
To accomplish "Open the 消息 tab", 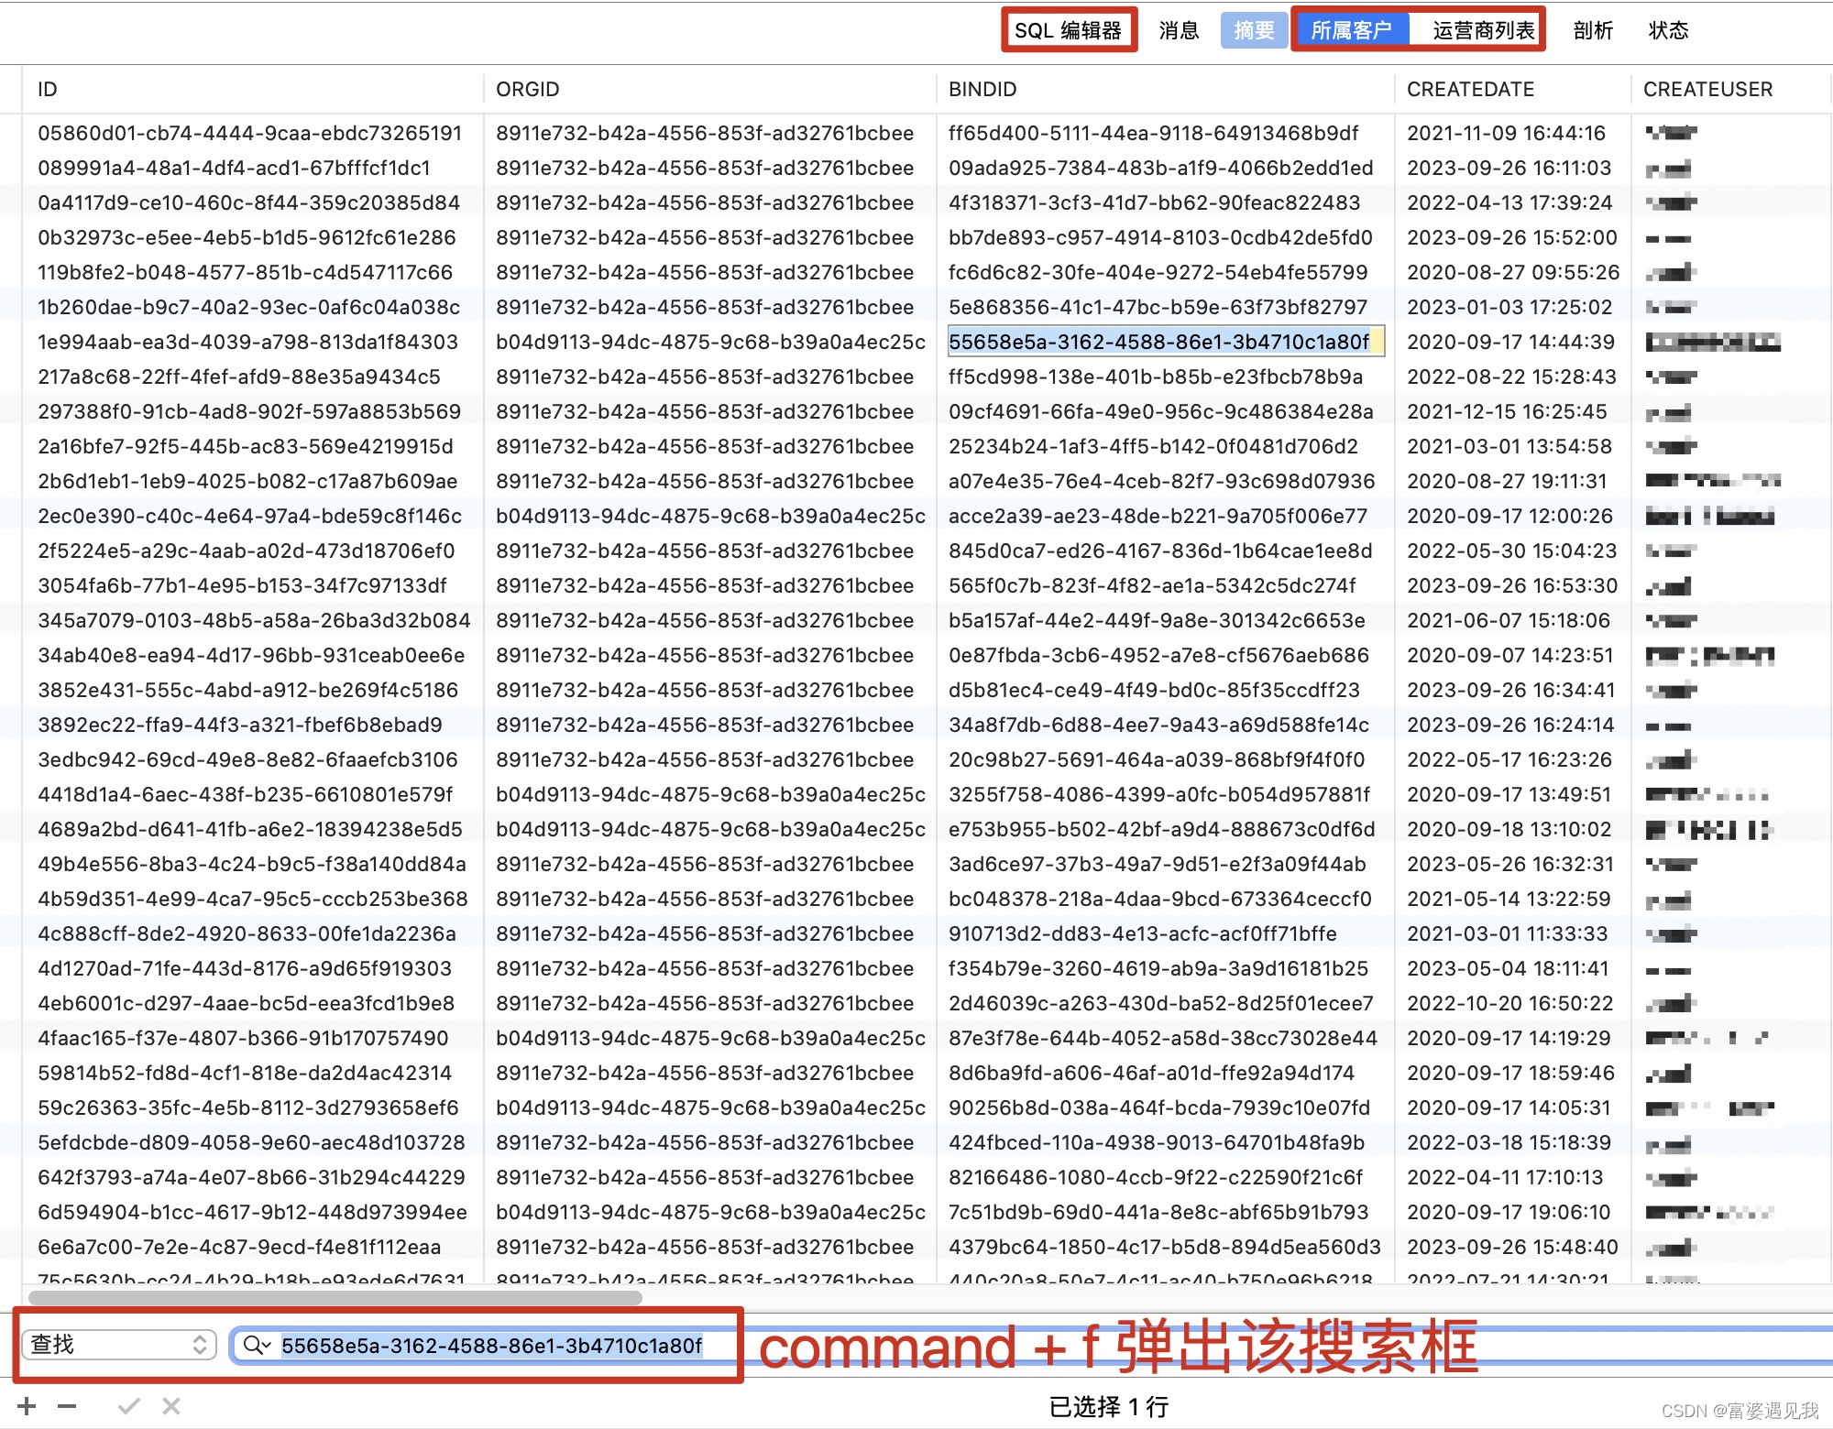I will [x=1179, y=30].
